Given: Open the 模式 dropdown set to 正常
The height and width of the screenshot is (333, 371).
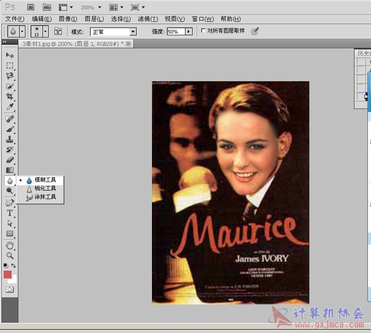Looking at the screenshot, I should pyautogui.click(x=114, y=32).
